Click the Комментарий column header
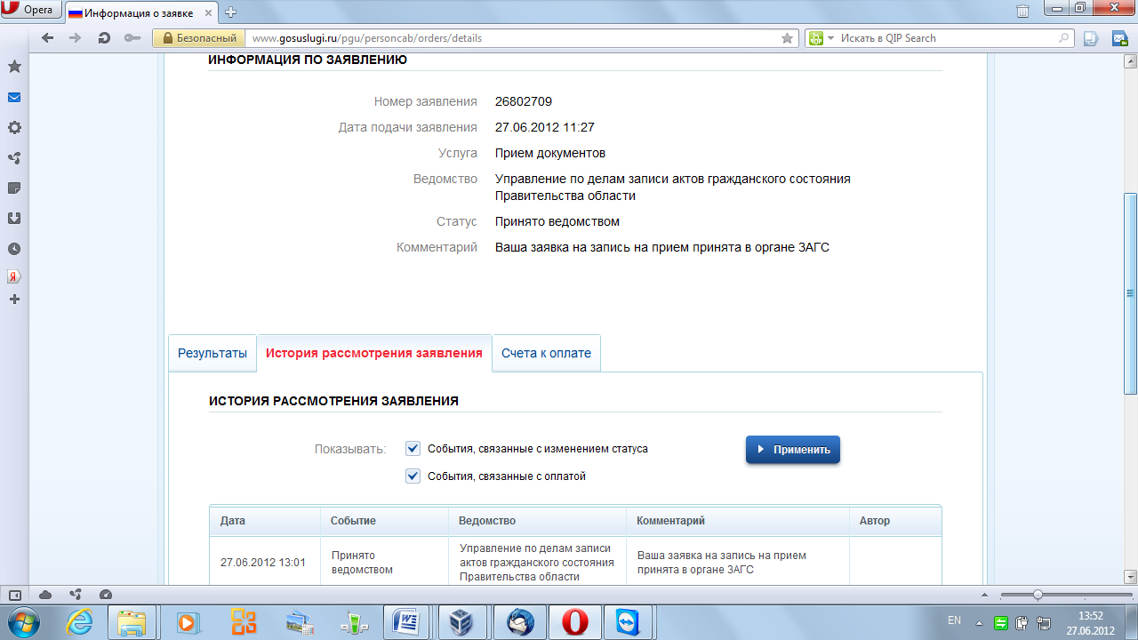The width and height of the screenshot is (1138, 640). pyautogui.click(x=738, y=521)
